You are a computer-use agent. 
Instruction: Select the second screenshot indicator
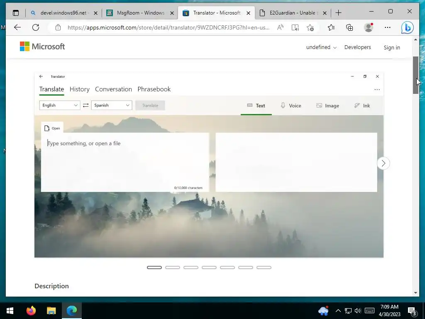click(x=173, y=267)
